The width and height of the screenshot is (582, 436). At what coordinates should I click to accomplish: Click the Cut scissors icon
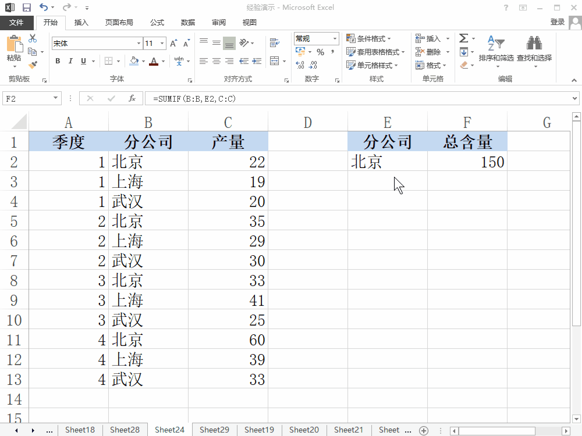point(33,38)
